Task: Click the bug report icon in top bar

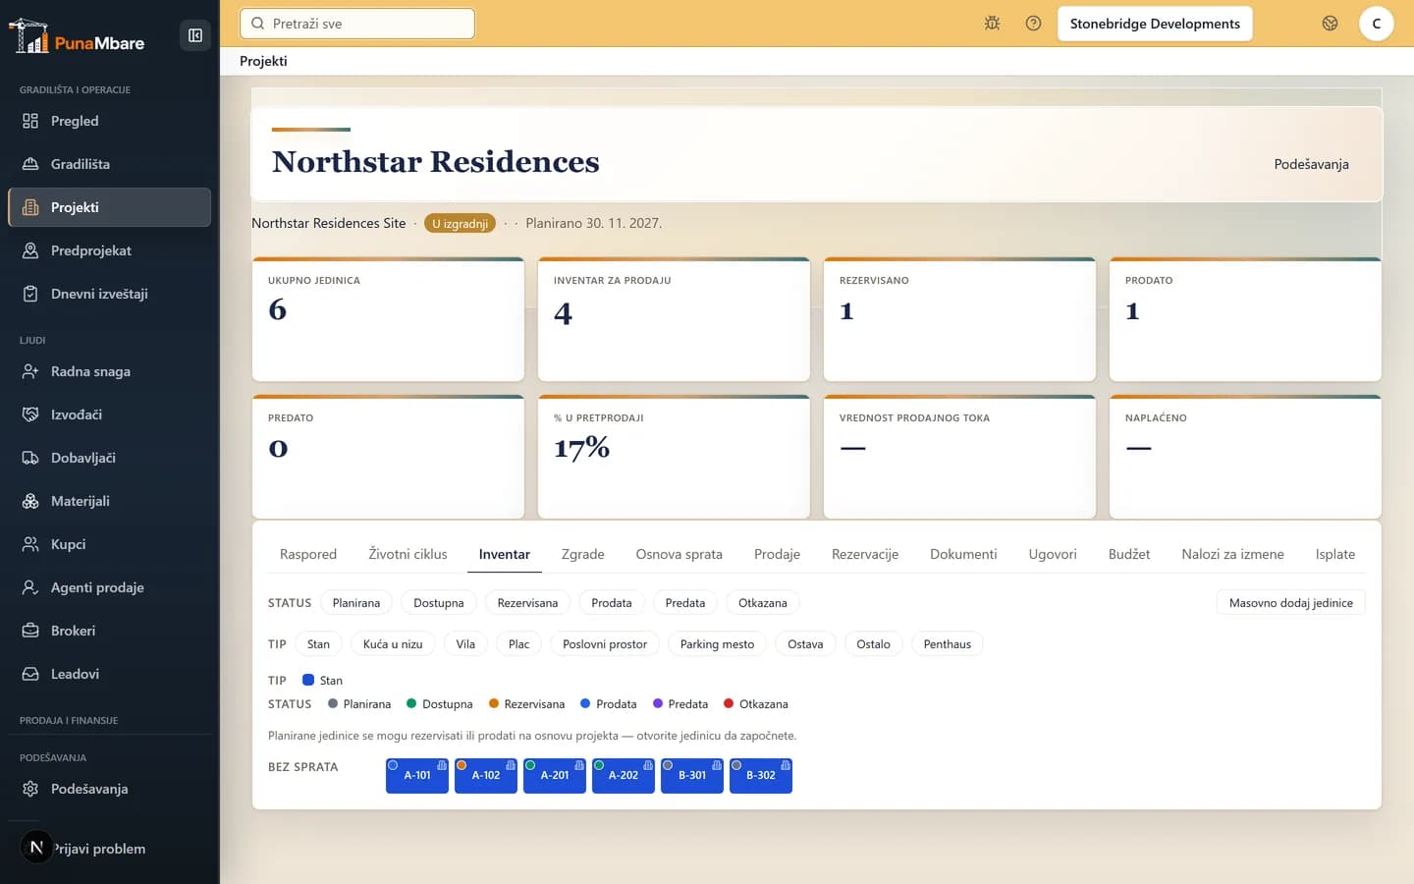Action: [x=992, y=24]
